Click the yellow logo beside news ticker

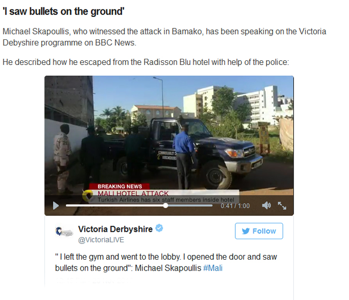(x=88, y=196)
